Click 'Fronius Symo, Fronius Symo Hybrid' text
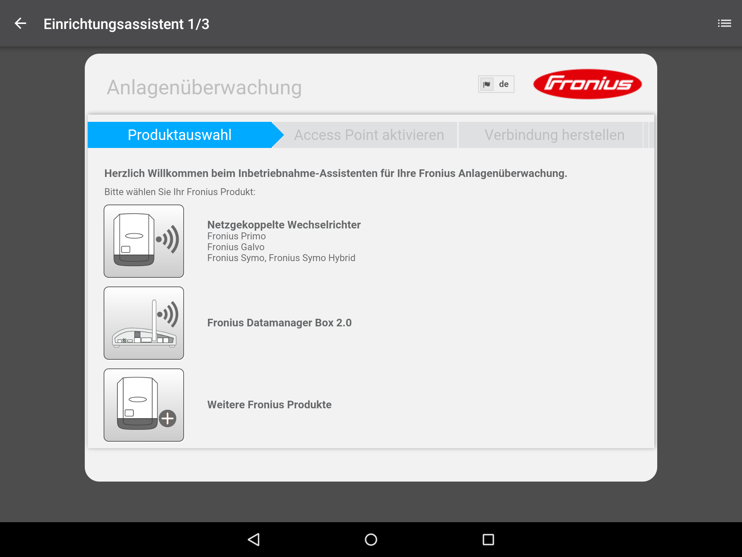This screenshot has width=742, height=557. [x=281, y=258]
